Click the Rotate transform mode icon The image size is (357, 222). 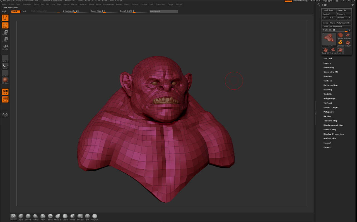coord(5,47)
